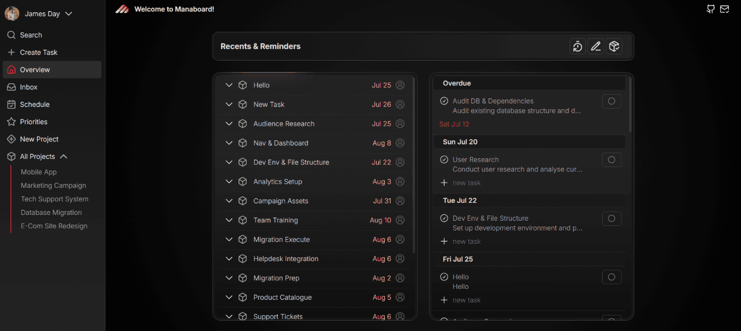The height and width of the screenshot is (331, 741).
Task: Click assignee icon on Helpdesk Integration row
Action: tap(400, 259)
